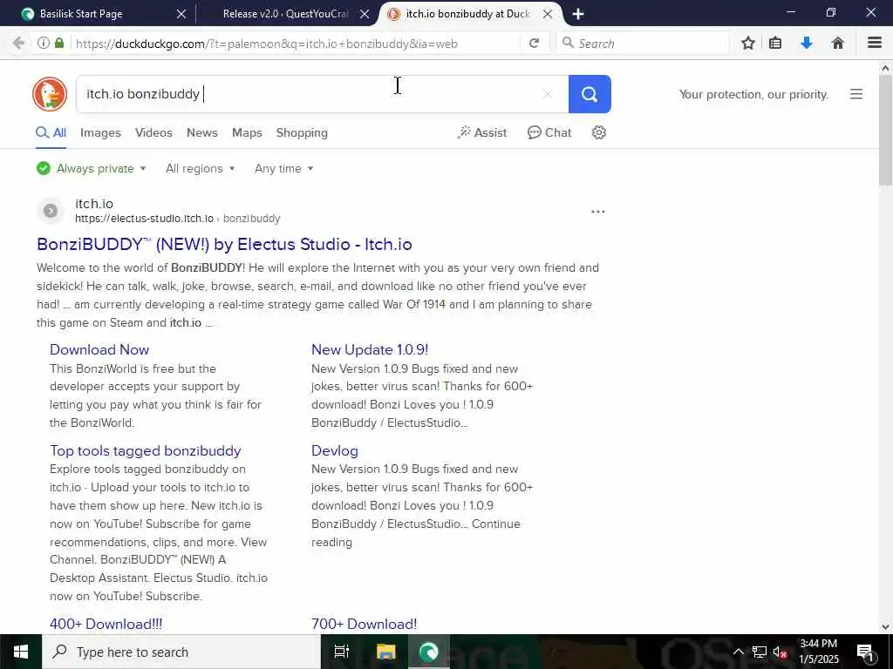Select the All search category

click(x=51, y=132)
